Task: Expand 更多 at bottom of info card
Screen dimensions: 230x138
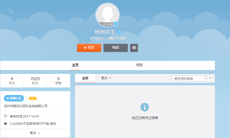Action: [x=35, y=133]
